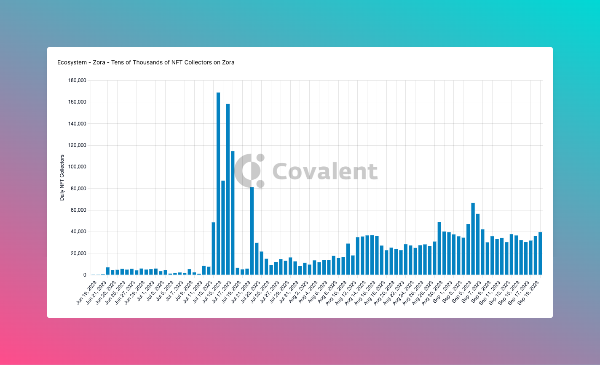The height and width of the screenshot is (365, 600).
Task: Click the 60,000 y-axis tick label
Action: click(x=78, y=210)
